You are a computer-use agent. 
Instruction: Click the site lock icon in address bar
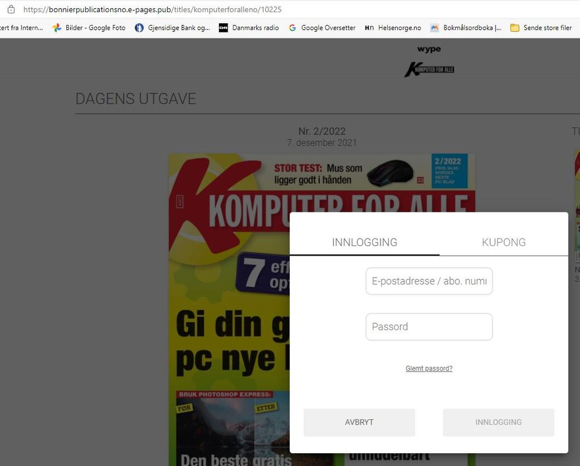tap(10, 9)
